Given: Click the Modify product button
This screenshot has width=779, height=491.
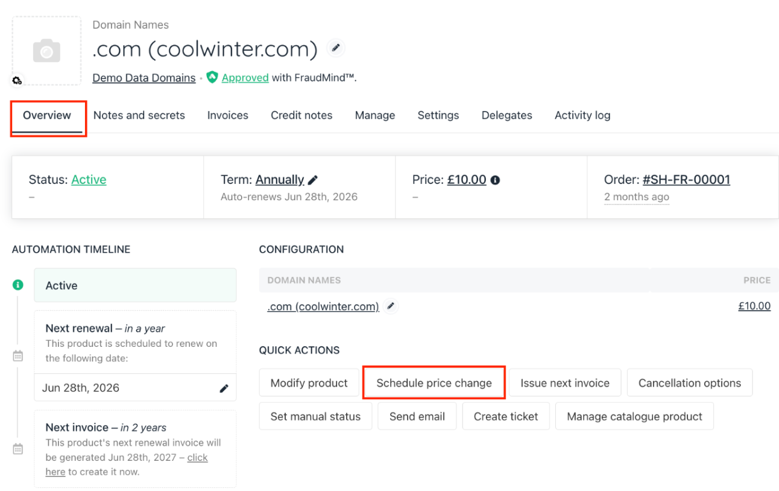Looking at the screenshot, I should coord(309,383).
